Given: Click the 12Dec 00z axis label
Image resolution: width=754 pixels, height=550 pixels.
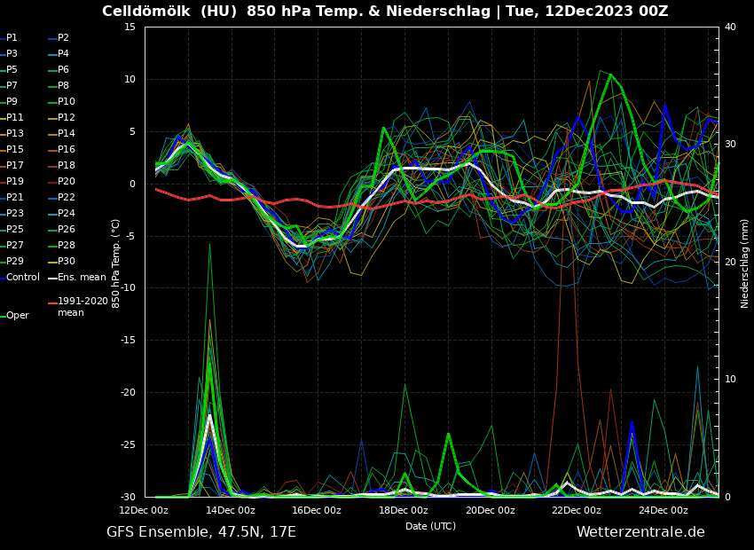Looking at the screenshot, I should coord(145,510).
